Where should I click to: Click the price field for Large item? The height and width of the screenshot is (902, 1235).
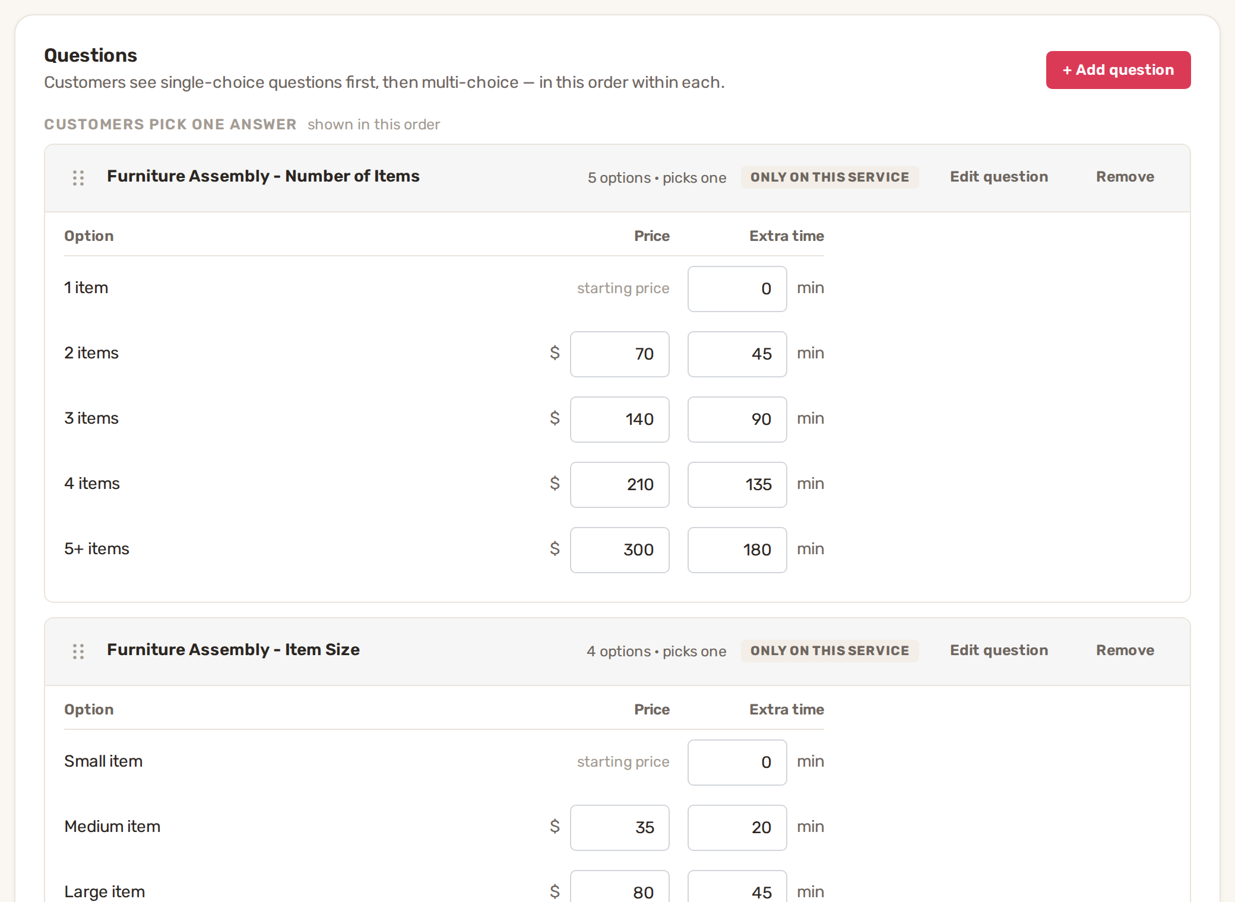click(620, 887)
